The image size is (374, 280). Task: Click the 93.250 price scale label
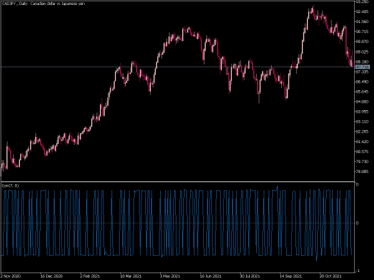362,2
